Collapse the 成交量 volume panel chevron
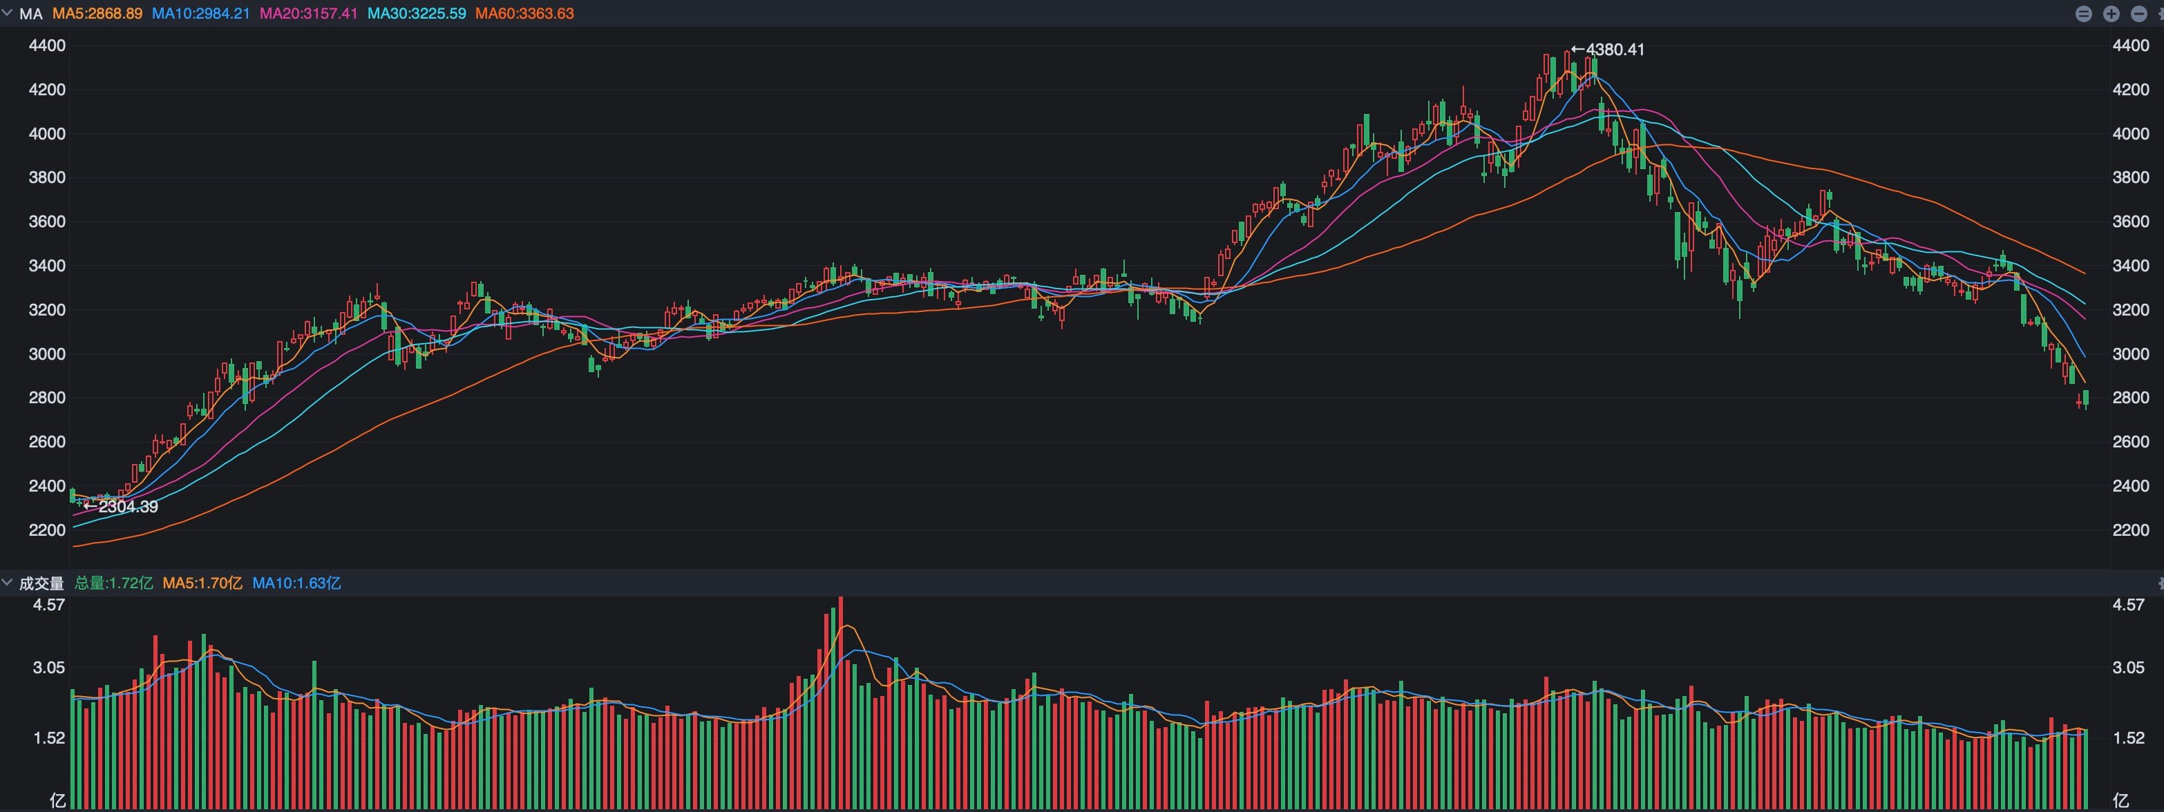Viewport: 2164px width, 812px height. click(x=7, y=582)
